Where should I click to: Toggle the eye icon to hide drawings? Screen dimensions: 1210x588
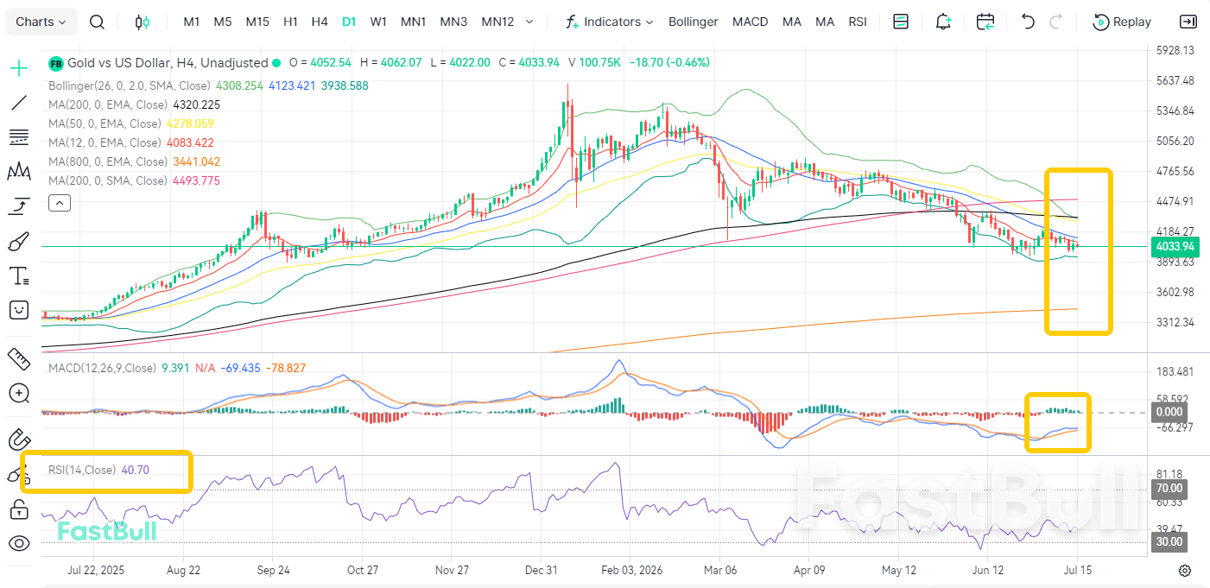tap(19, 544)
